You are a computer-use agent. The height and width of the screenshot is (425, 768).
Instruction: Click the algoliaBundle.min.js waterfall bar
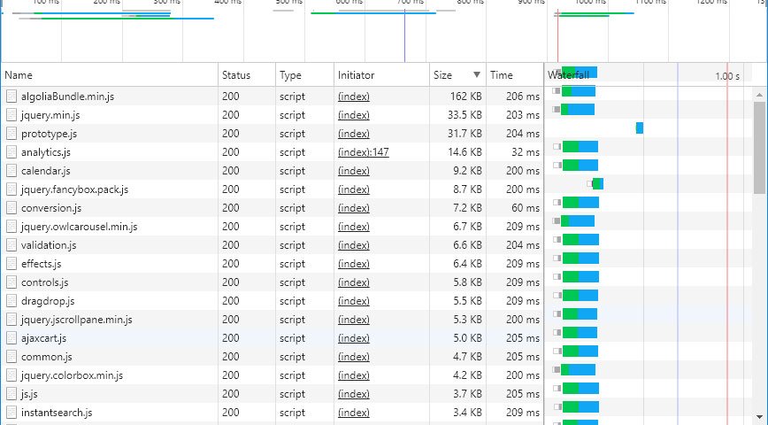(x=579, y=90)
